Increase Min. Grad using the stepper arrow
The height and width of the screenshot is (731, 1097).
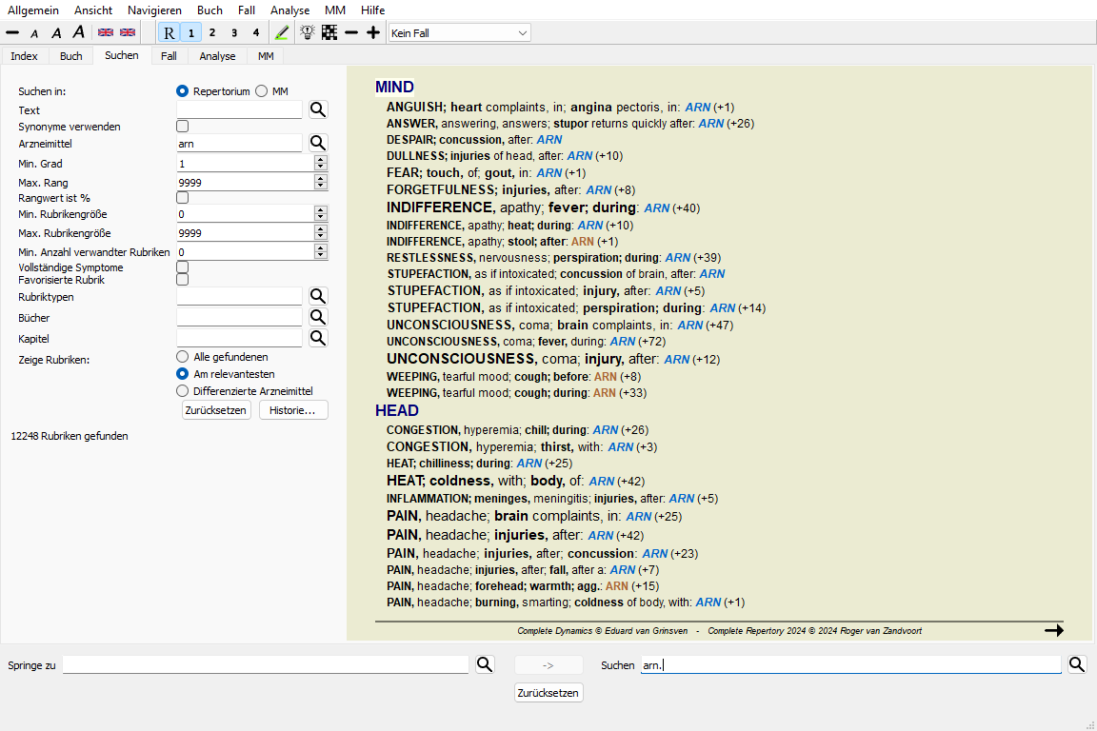[x=321, y=160]
